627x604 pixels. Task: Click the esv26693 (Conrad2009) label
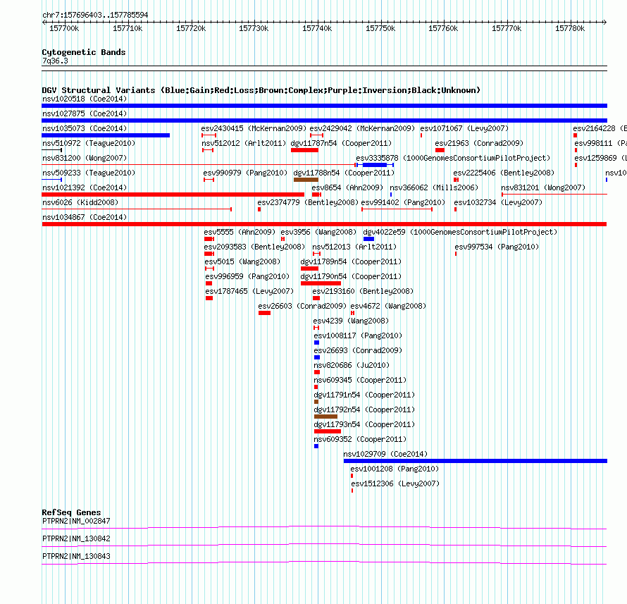point(358,350)
